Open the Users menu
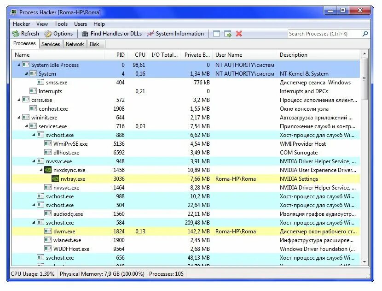The image size is (382, 291). 81,24
